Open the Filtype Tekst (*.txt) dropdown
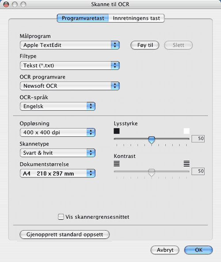Screen dimensions: 221x262 69,65
